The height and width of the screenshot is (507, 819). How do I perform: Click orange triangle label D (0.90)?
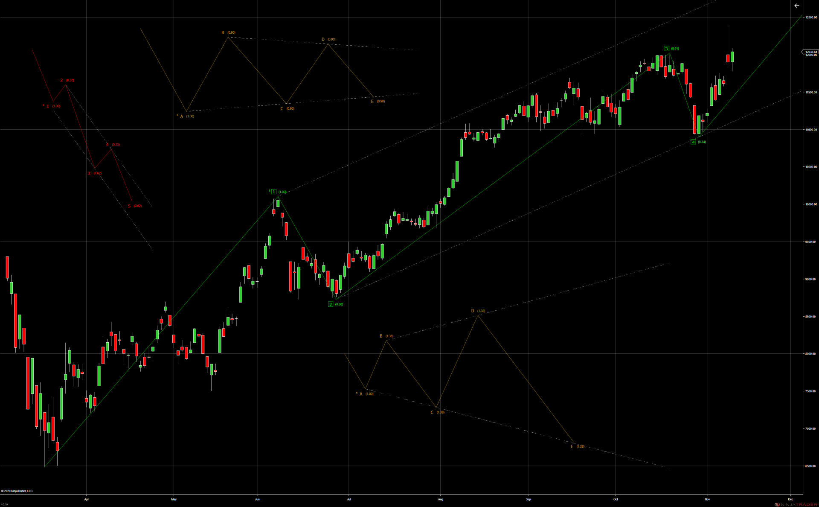click(328, 39)
